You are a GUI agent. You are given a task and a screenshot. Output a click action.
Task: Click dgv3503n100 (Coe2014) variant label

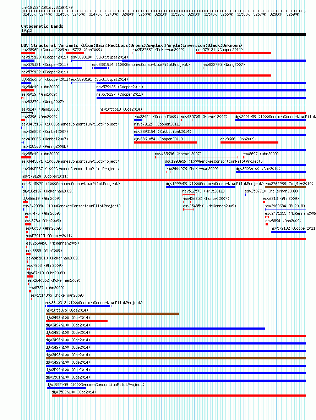[258, 169]
